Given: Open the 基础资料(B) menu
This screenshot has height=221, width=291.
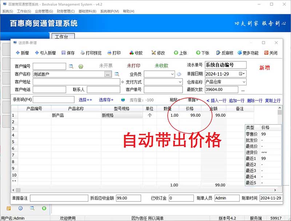Looking at the screenshot, I should (87, 11).
